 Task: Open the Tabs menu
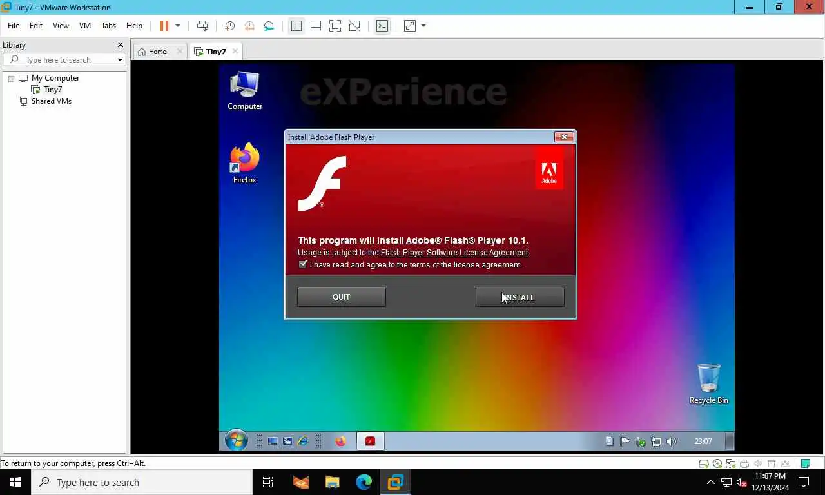pyautogui.click(x=108, y=26)
